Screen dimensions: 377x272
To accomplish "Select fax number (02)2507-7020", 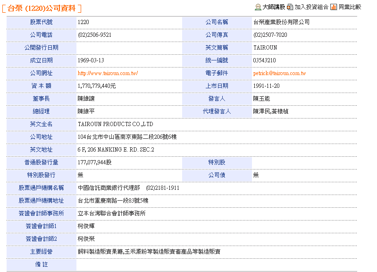I will tap(270, 35).
